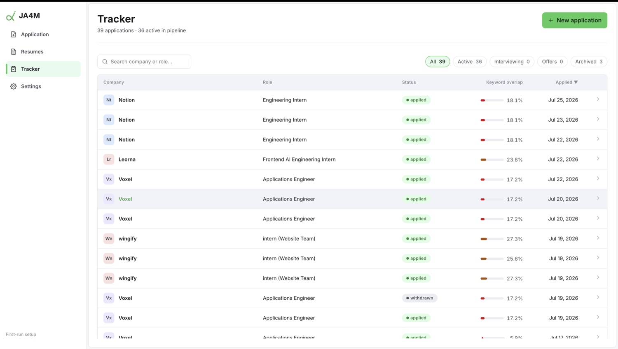Open Leorna row details via its chevron

pyautogui.click(x=598, y=159)
